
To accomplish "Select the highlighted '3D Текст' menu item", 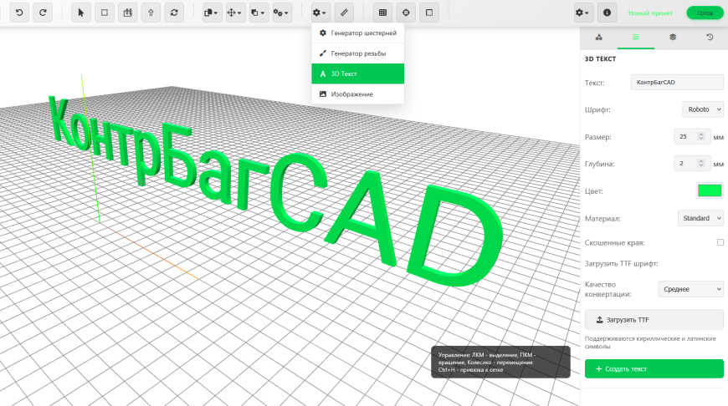I will click(x=358, y=74).
